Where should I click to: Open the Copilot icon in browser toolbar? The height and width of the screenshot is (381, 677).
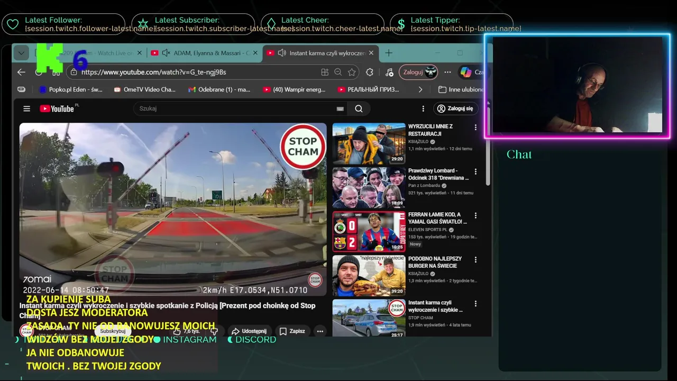pyautogui.click(x=465, y=72)
